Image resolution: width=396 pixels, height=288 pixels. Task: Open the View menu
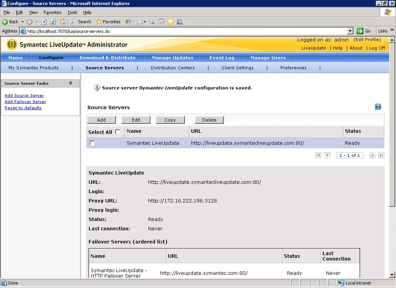(33, 12)
